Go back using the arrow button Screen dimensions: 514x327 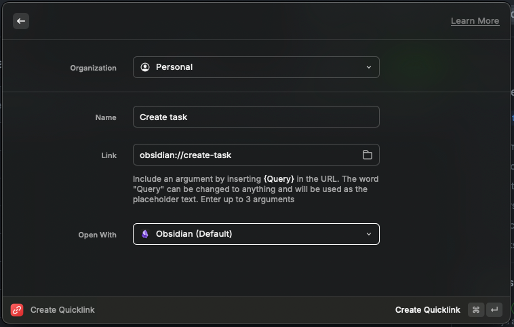[x=21, y=21]
